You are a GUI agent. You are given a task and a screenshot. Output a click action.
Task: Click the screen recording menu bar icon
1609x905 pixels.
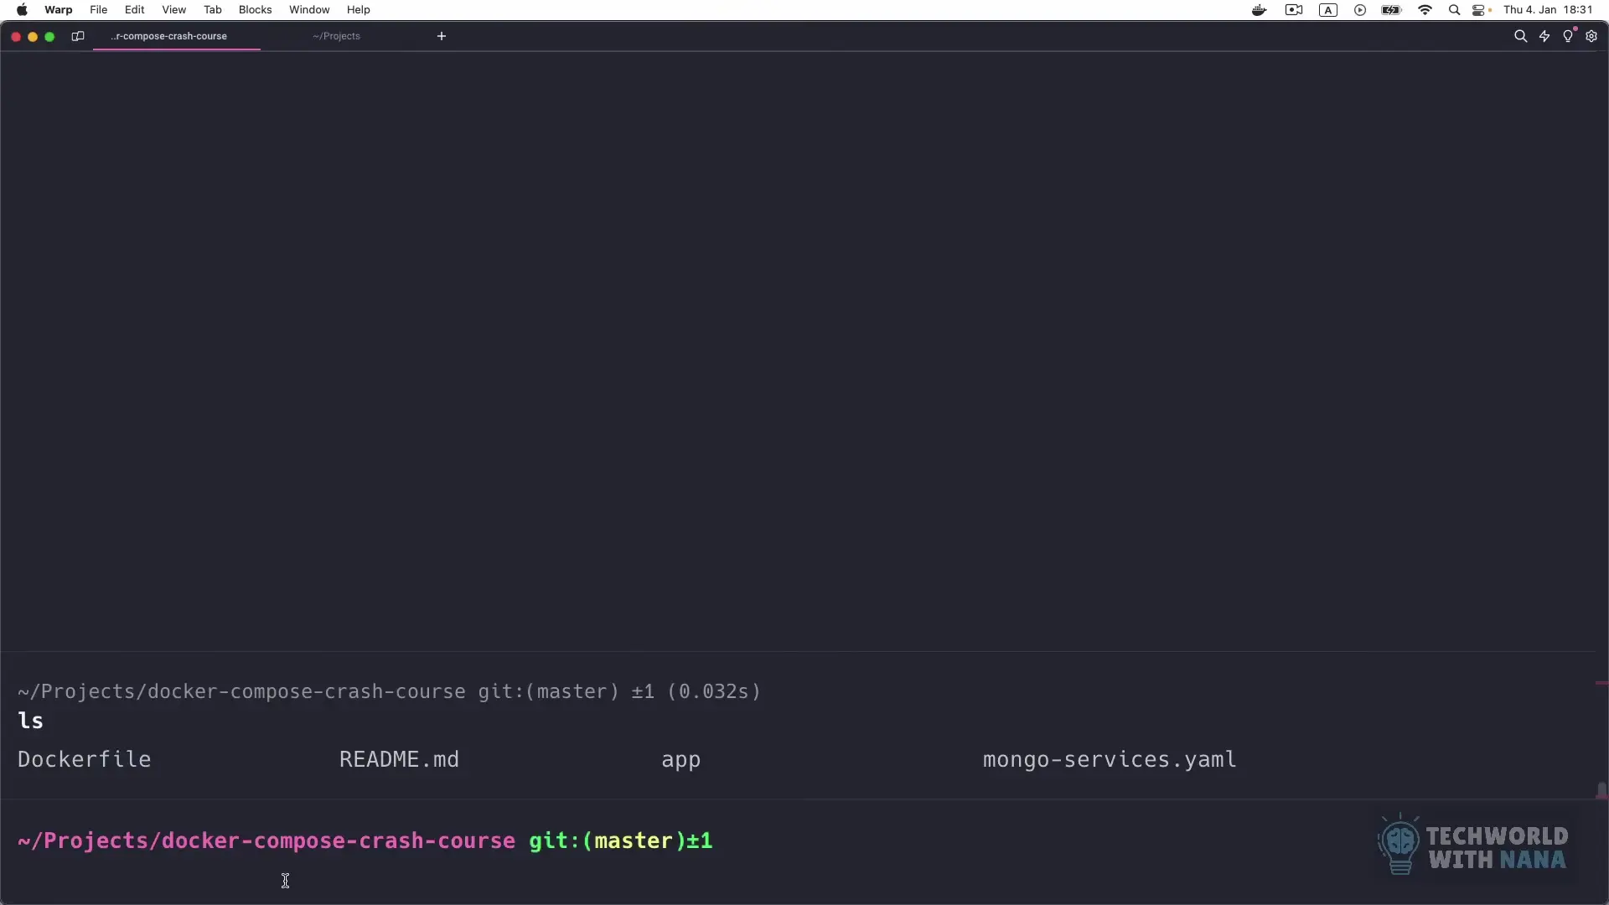1294,10
